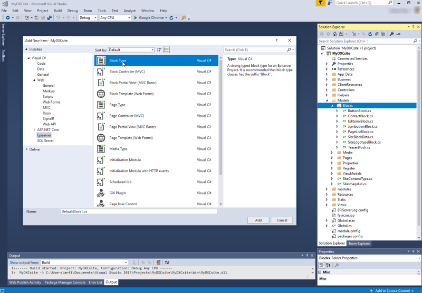Click the Add button
Screen dimensions: 422x293
coord(258,220)
